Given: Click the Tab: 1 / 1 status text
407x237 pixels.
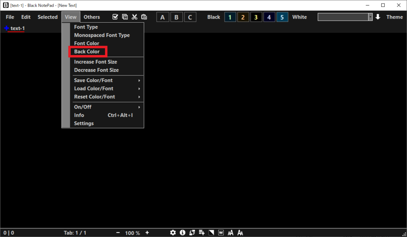Looking at the screenshot, I should tap(75, 233).
